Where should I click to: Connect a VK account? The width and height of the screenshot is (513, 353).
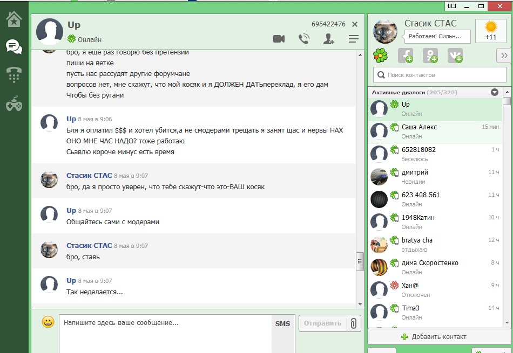coord(455,56)
